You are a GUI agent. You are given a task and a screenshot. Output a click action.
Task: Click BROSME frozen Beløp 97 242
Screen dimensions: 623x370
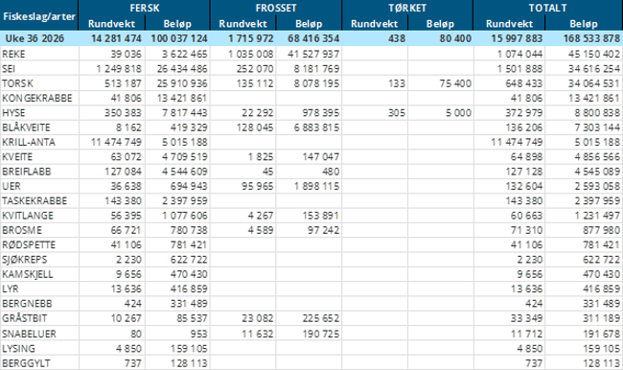click(x=323, y=230)
